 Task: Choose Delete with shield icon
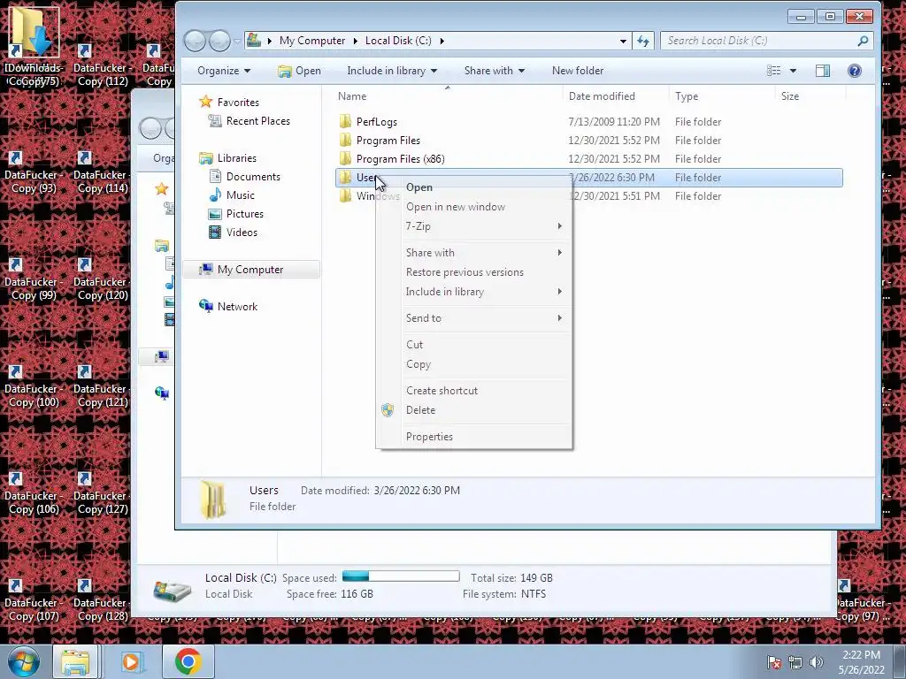coord(420,410)
